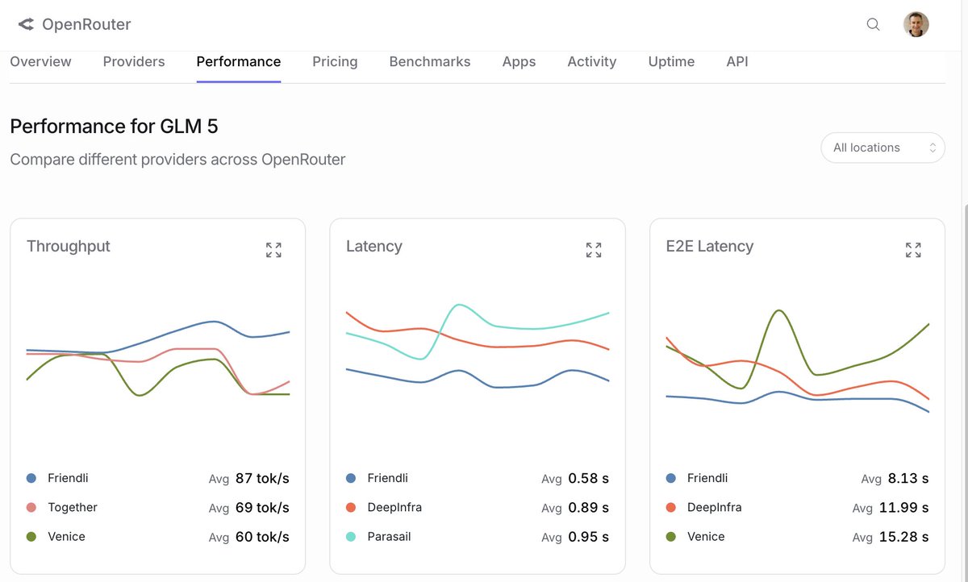
Task: Select Friendli label in E2E Latency legend
Action: pyautogui.click(x=707, y=478)
